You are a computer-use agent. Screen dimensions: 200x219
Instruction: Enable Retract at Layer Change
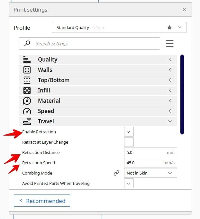click(x=129, y=142)
